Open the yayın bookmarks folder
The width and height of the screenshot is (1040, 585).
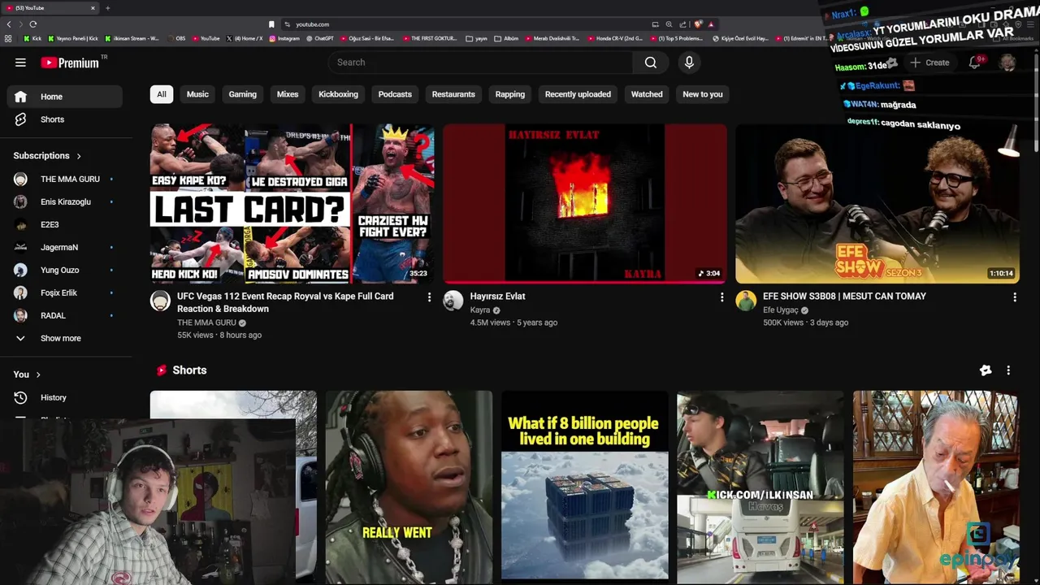(477, 38)
